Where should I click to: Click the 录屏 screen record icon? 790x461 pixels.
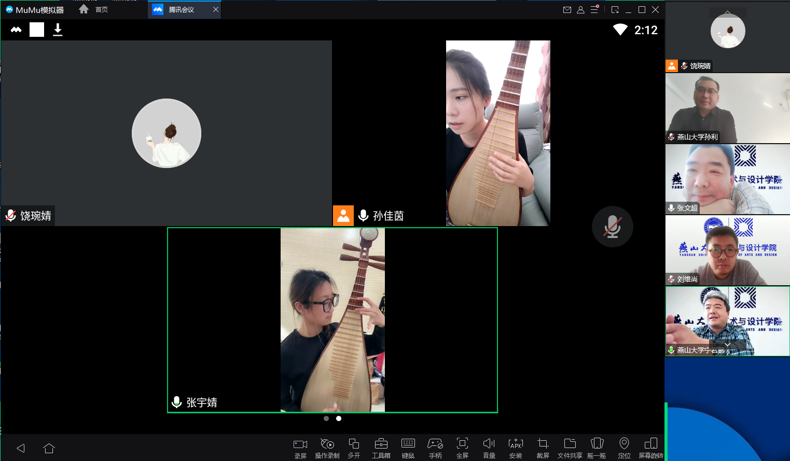point(300,444)
